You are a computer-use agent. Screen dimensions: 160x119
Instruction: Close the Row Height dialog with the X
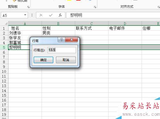[x=71, y=40]
